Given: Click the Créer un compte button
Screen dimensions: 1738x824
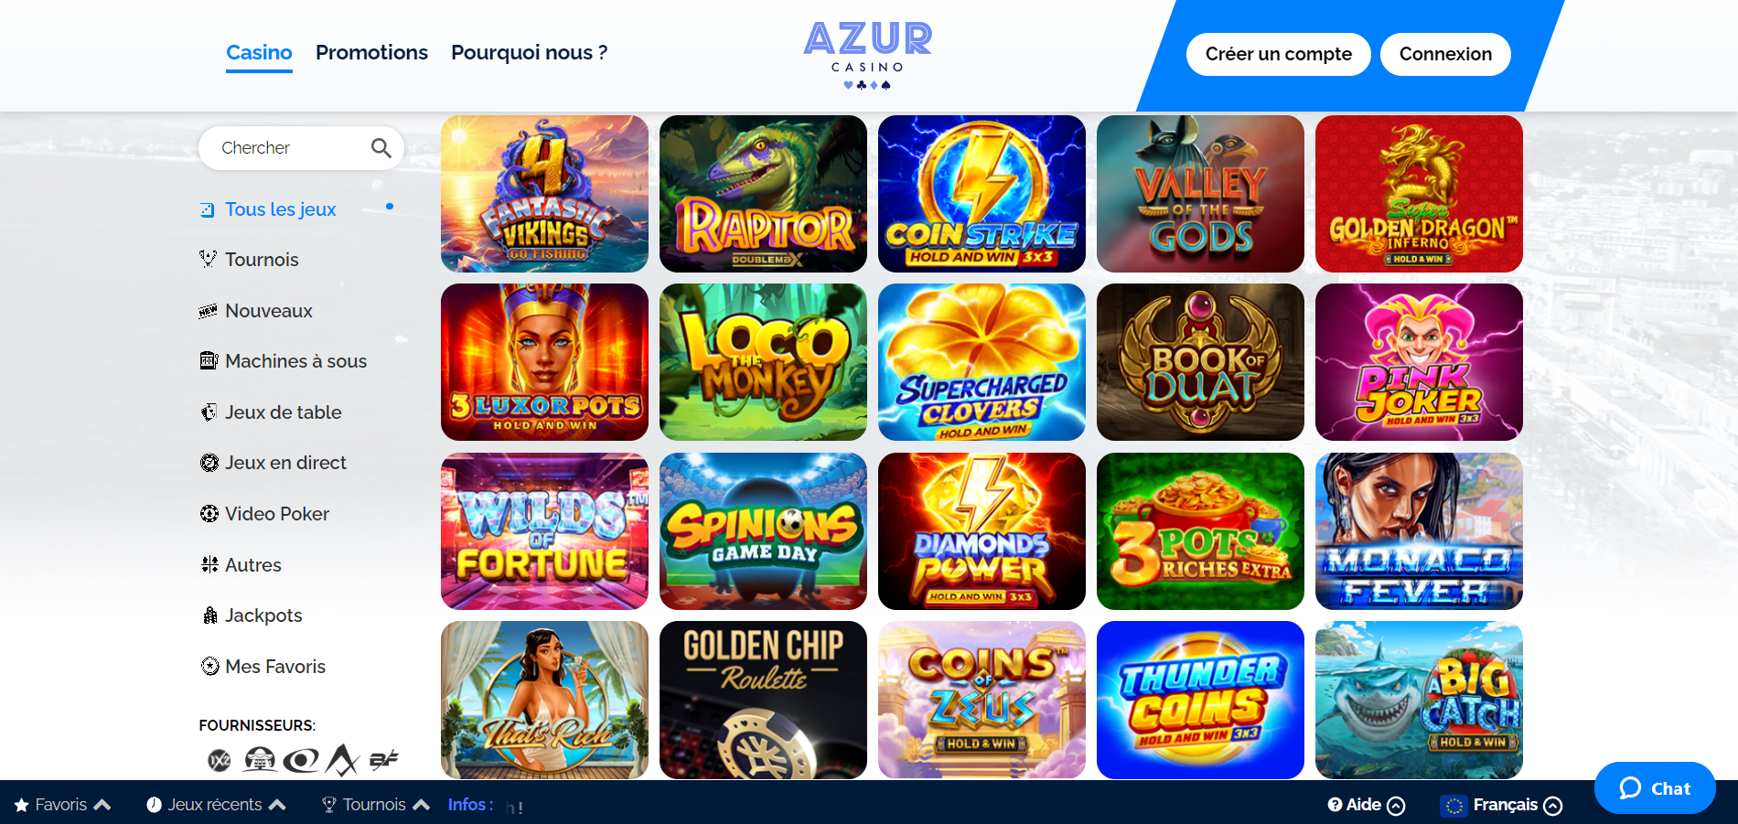Looking at the screenshot, I should click(1278, 54).
